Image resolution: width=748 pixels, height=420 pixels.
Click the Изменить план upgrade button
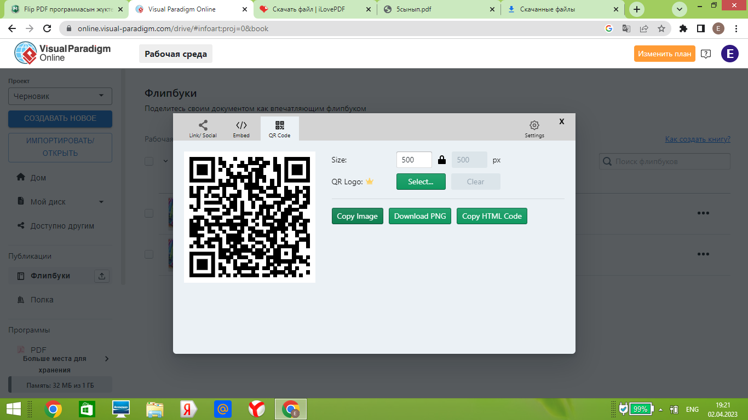pos(665,54)
